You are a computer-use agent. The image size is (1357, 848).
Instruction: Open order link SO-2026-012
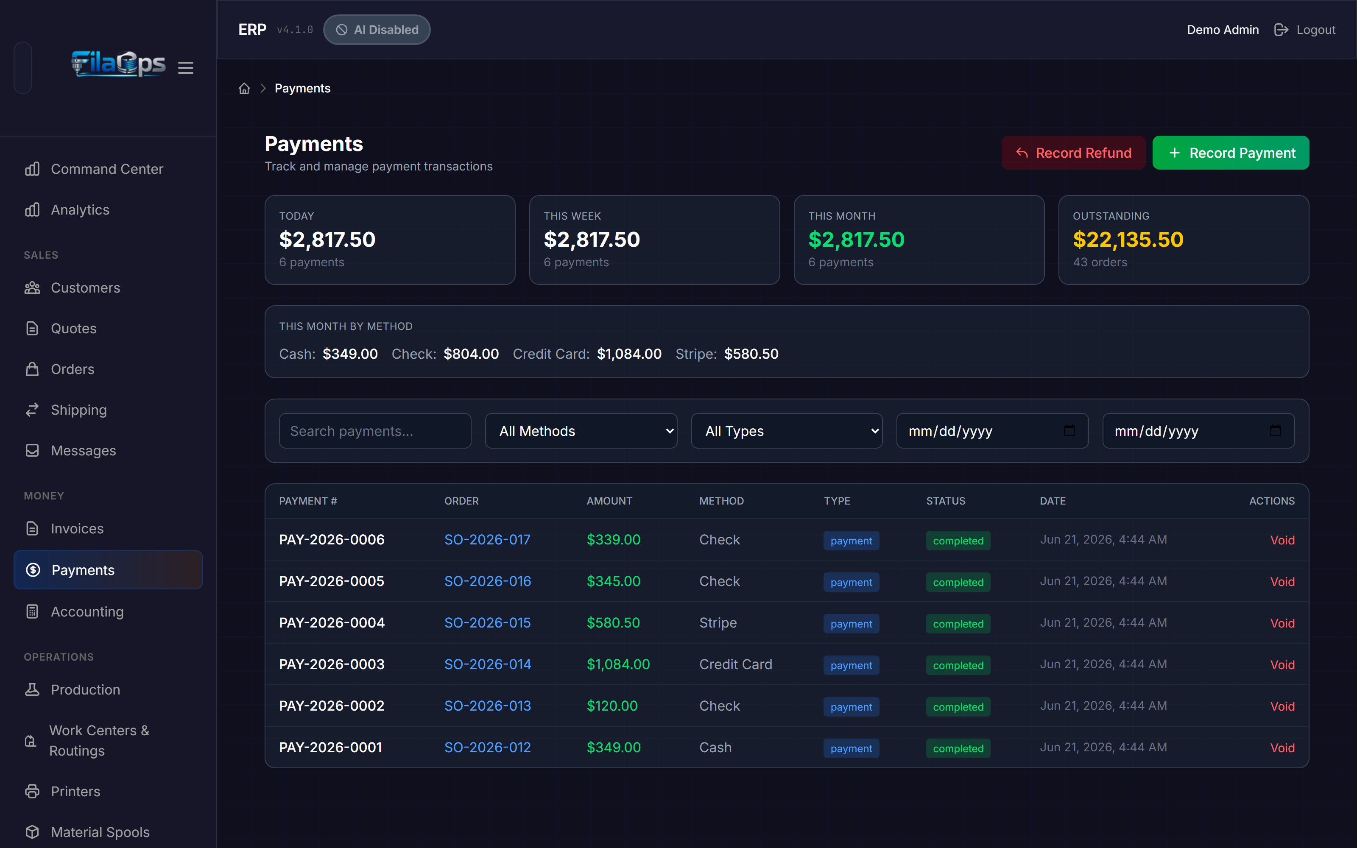click(487, 747)
